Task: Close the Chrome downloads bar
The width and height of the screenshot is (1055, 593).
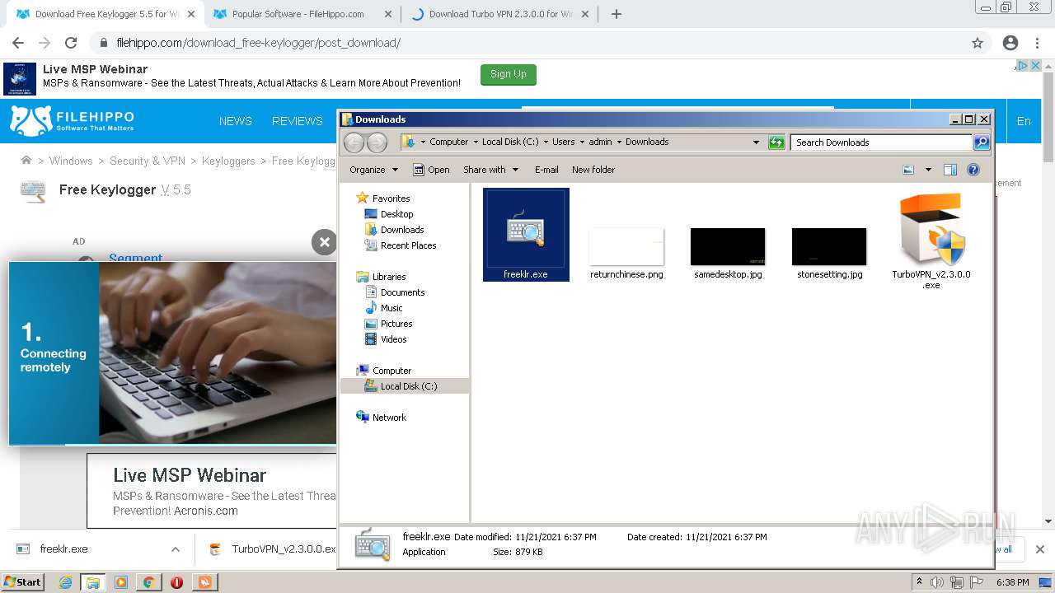Action: tap(1040, 549)
